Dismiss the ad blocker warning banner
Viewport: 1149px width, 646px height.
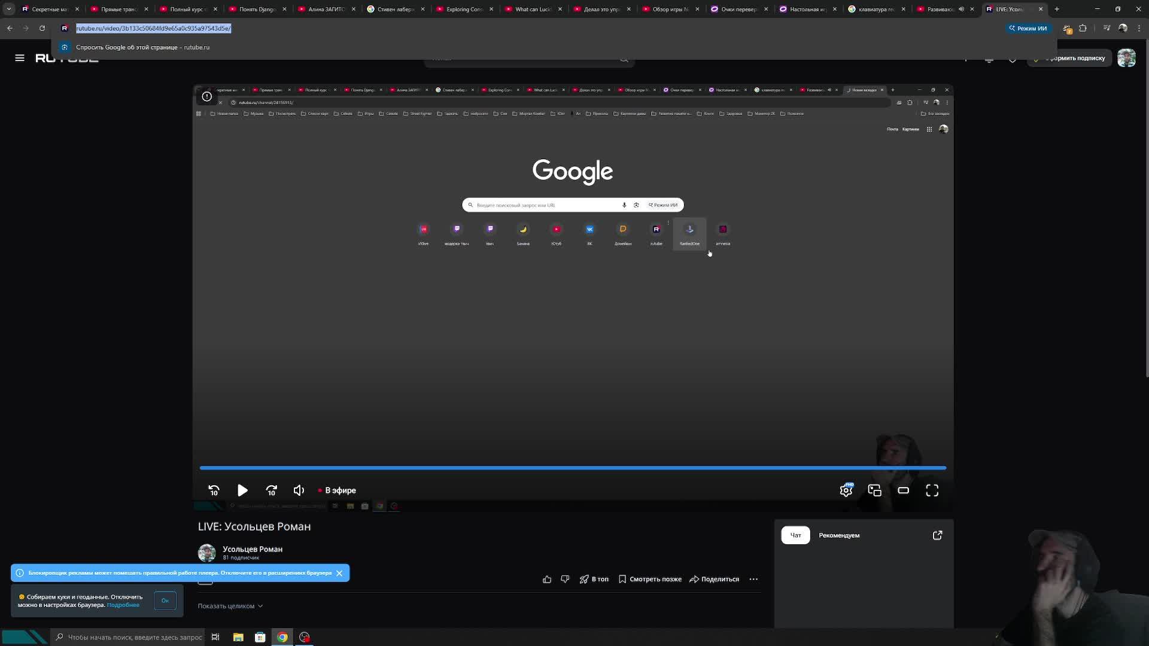click(339, 573)
